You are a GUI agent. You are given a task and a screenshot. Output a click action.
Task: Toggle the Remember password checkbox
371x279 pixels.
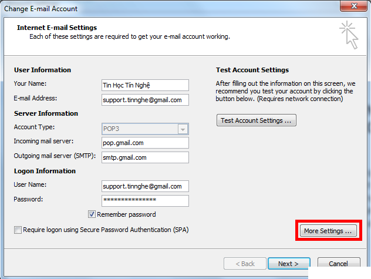click(92, 214)
